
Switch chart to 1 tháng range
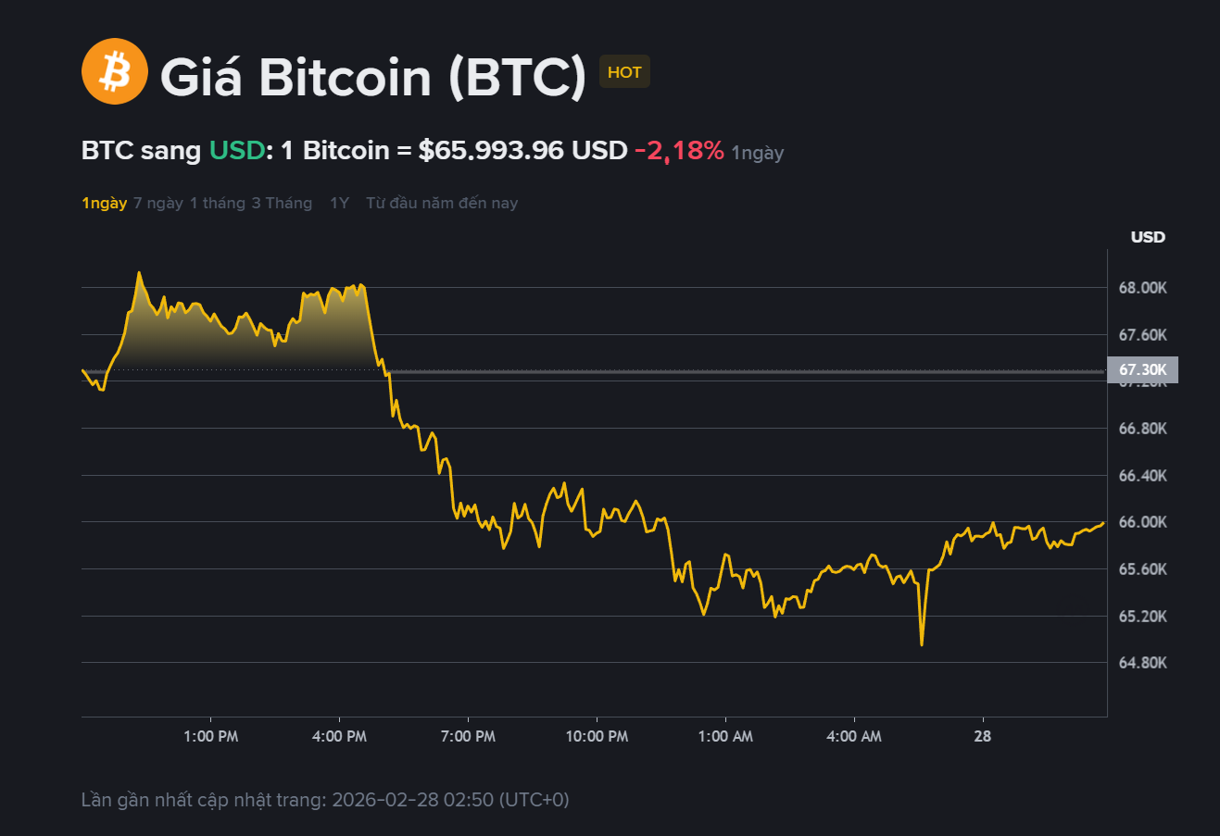click(x=218, y=203)
